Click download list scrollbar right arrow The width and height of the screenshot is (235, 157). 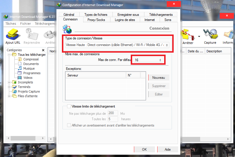(228, 139)
